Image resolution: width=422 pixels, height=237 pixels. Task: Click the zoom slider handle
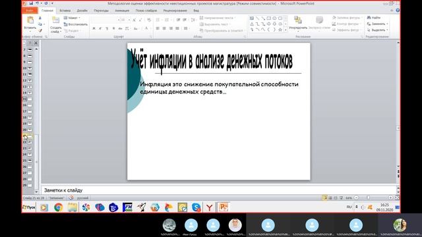click(x=368, y=197)
